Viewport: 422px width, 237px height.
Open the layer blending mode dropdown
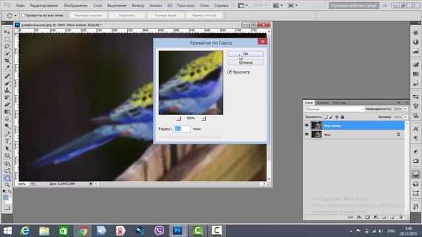(334, 109)
